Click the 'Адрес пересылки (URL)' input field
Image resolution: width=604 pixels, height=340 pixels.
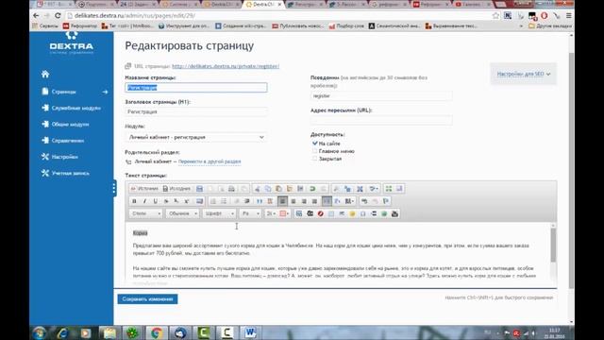pos(381,120)
